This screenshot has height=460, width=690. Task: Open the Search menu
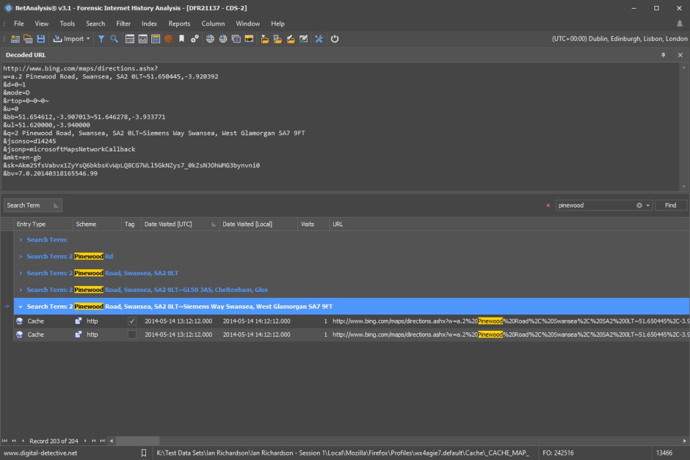[96, 23]
